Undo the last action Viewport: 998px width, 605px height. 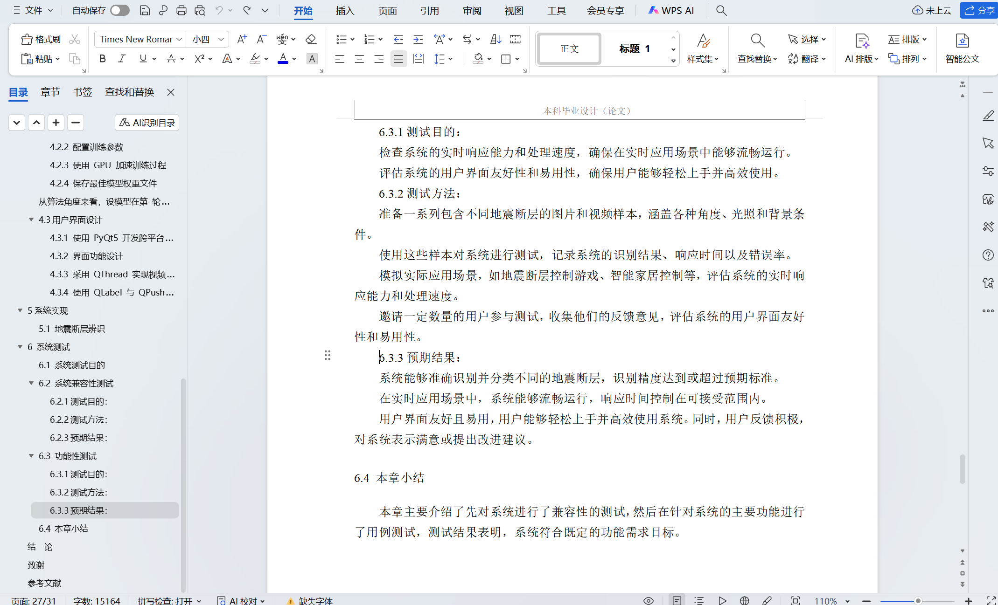coord(219,10)
